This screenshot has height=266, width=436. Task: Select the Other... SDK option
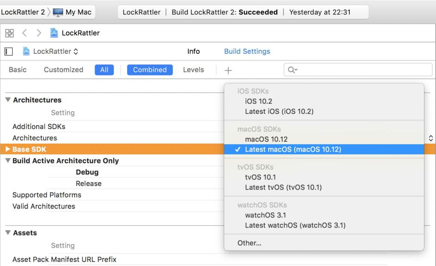coord(324,243)
